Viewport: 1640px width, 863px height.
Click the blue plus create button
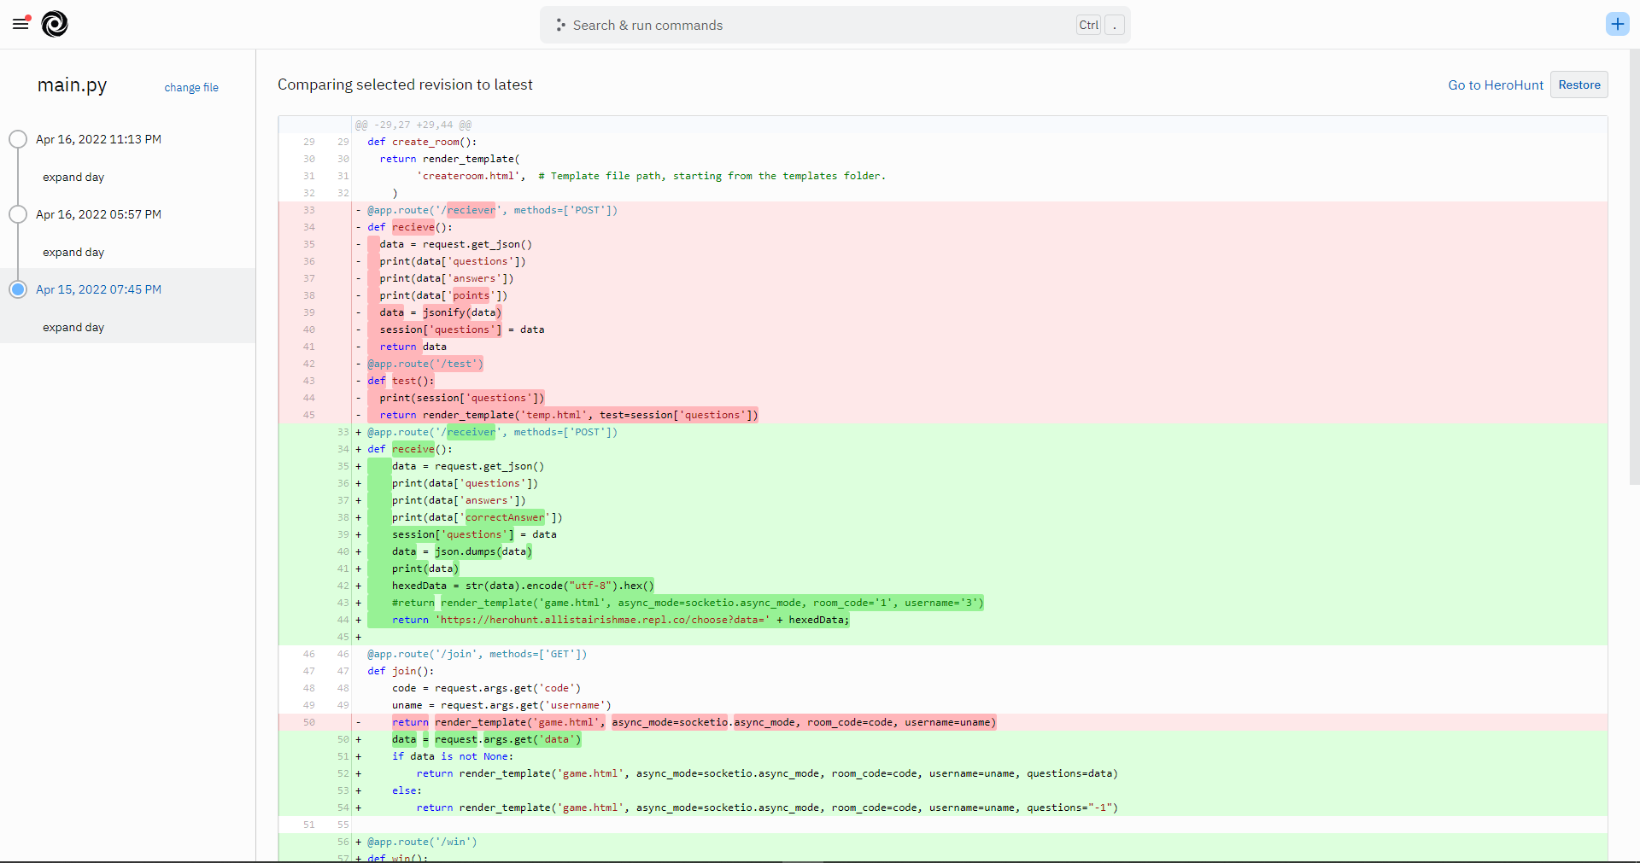pyautogui.click(x=1617, y=24)
